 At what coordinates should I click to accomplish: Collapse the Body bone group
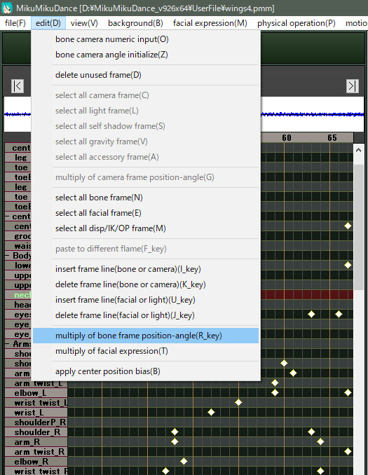(x=7, y=256)
